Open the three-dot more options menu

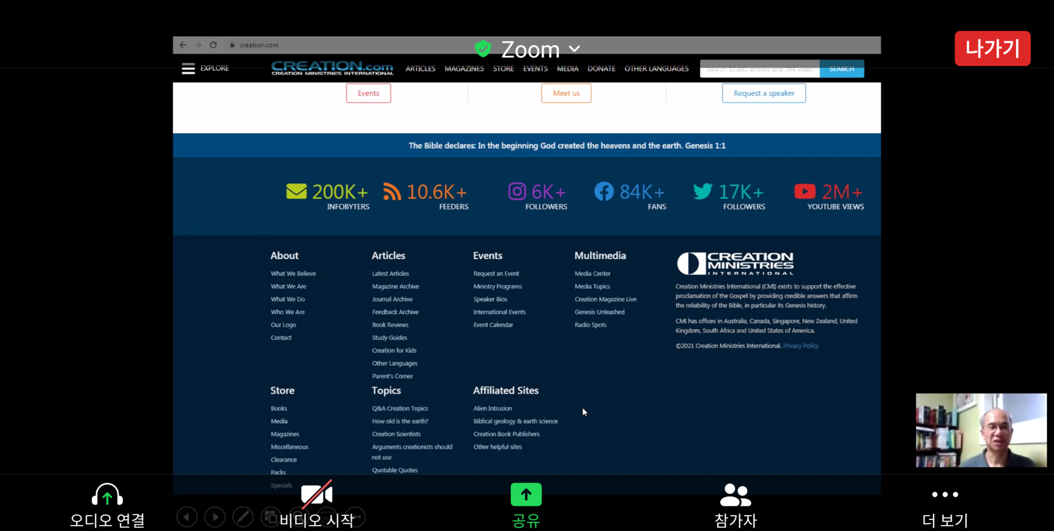945,495
